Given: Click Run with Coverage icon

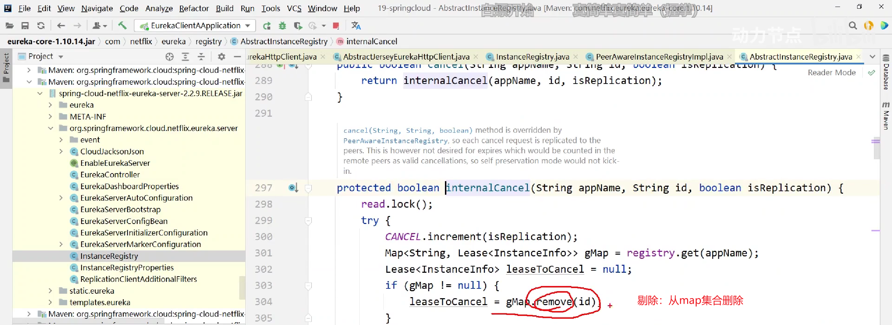Looking at the screenshot, I should [x=298, y=25].
